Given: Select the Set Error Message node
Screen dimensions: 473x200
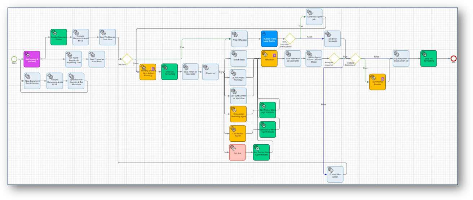Looking at the screenshot, I should click(332, 39).
